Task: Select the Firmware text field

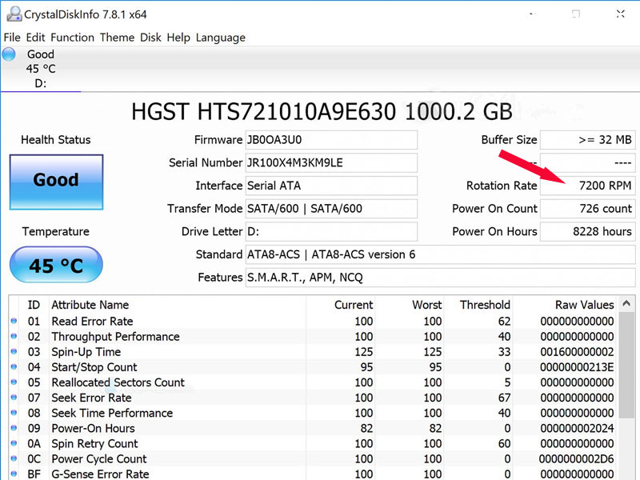Action: pyautogui.click(x=331, y=139)
